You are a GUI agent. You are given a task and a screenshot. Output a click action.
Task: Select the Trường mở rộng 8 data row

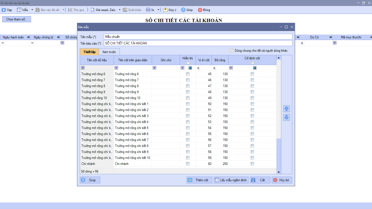pos(178,86)
